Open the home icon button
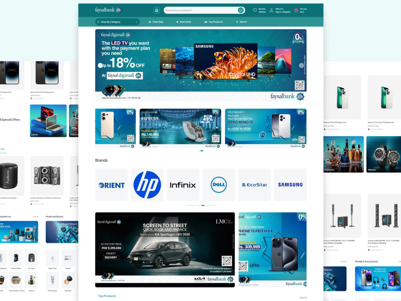The image size is (401, 301). [x=156, y=10]
